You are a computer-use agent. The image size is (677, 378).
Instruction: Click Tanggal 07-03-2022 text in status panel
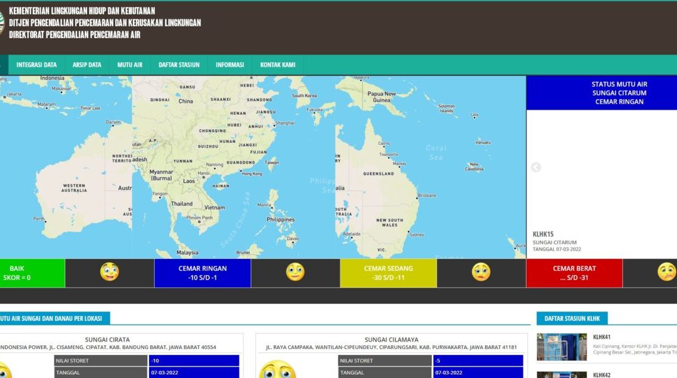pyautogui.click(x=557, y=249)
